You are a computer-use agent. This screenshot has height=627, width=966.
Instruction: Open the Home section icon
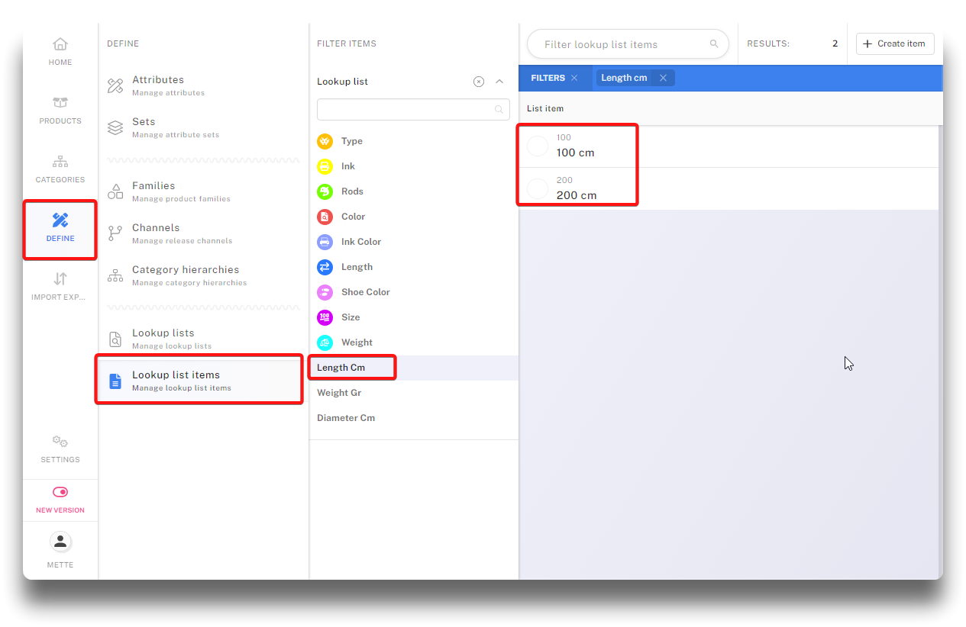pyautogui.click(x=60, y=44)
